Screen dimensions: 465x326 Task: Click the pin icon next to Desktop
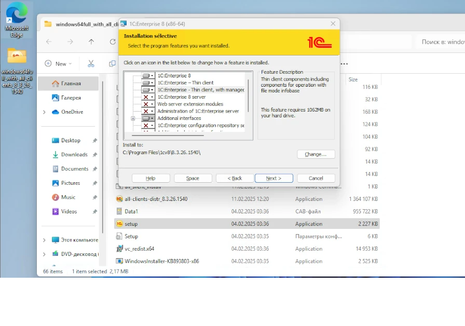pyautogui.click(x=95, y=140)
